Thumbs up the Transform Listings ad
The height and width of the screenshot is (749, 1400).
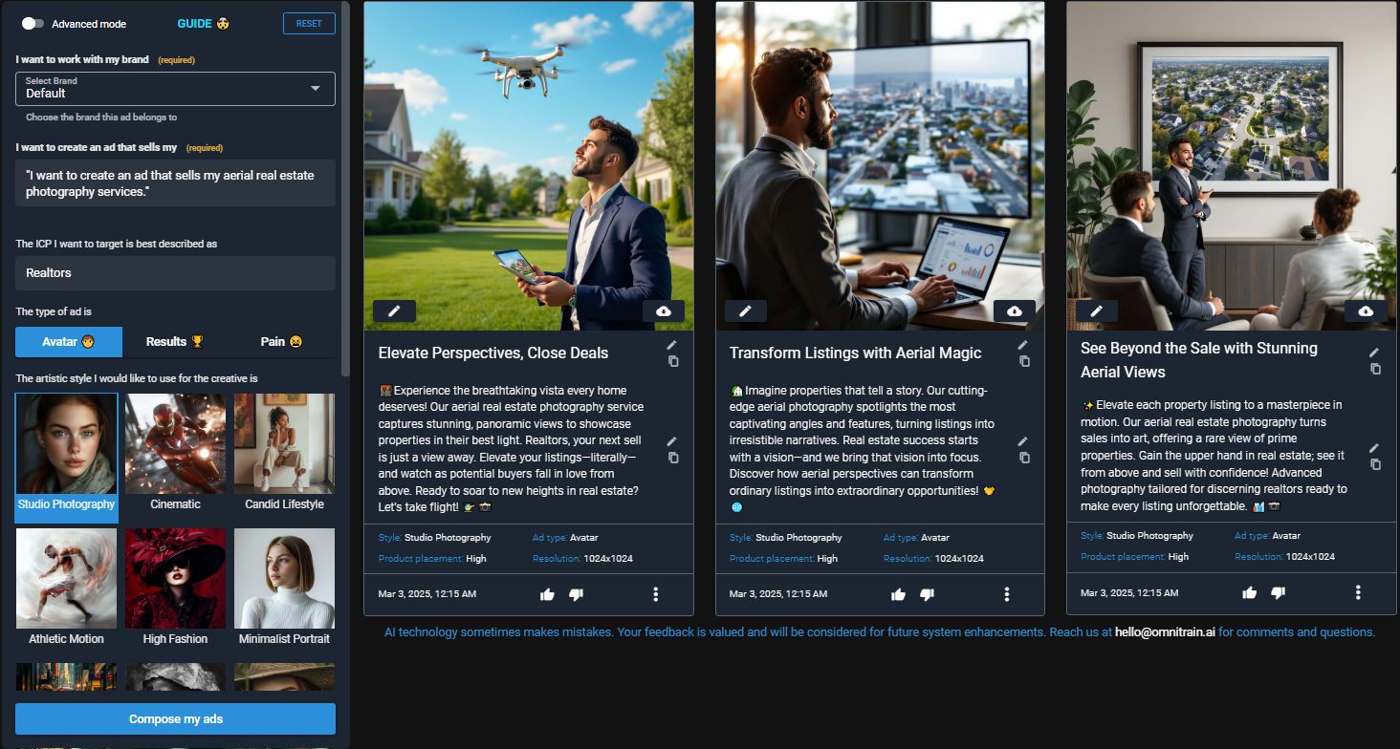pyautogui.click(x=898, y=594)
